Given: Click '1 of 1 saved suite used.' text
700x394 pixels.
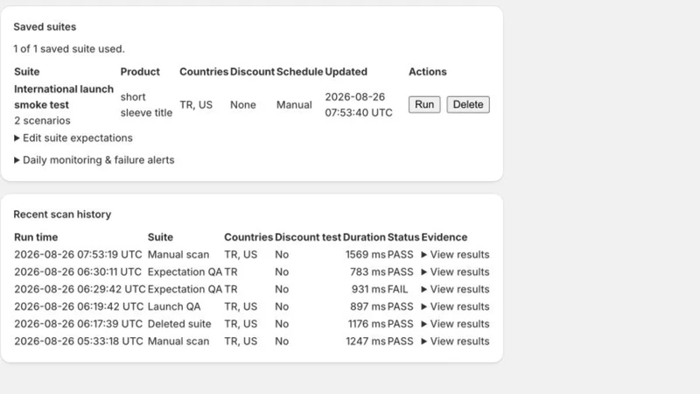Looking at the screenshot, I should pyautogui.click(x=69, y=49).
